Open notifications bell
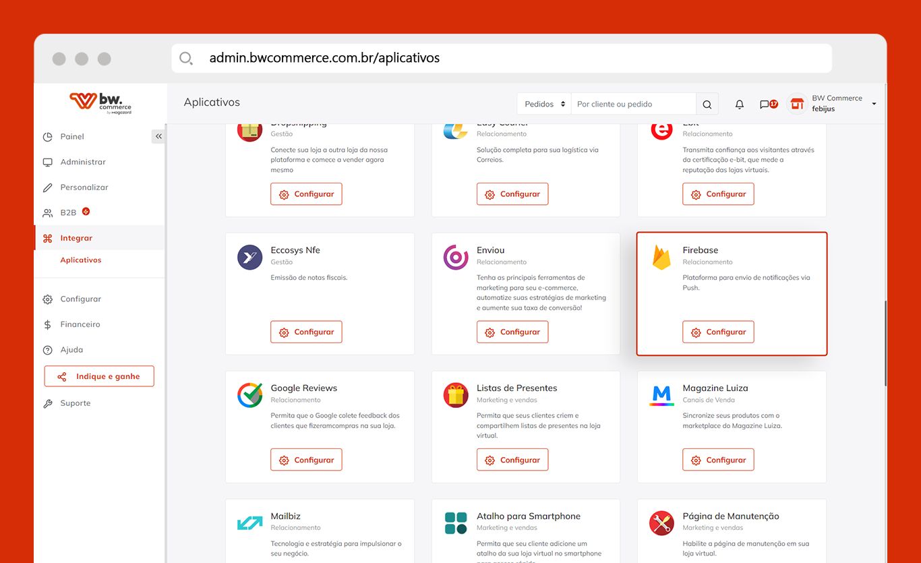Viewport: 921px width, 563px height. pos(740,105)
